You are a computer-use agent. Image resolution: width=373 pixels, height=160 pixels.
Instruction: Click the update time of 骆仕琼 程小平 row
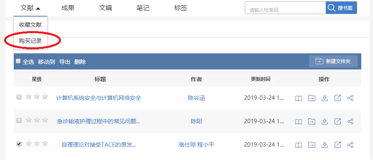[264, 145]
